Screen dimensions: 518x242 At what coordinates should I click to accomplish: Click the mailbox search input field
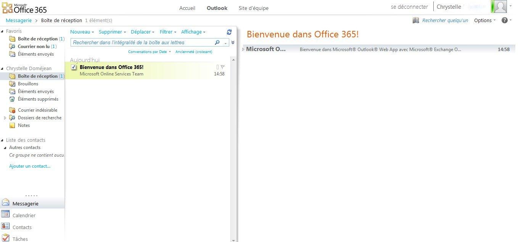pos(142,43)
